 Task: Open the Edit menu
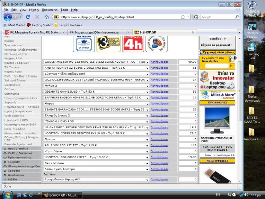pos(14,10)
